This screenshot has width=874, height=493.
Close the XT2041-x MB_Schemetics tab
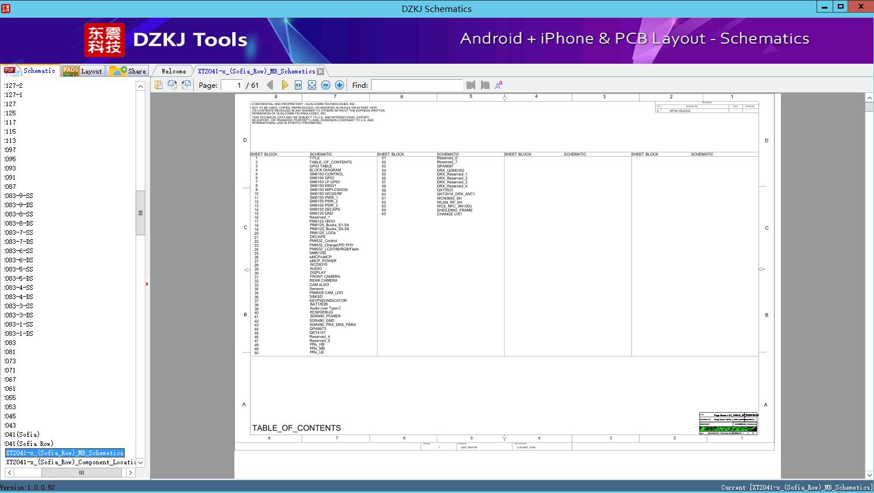(x=321, y=71)
